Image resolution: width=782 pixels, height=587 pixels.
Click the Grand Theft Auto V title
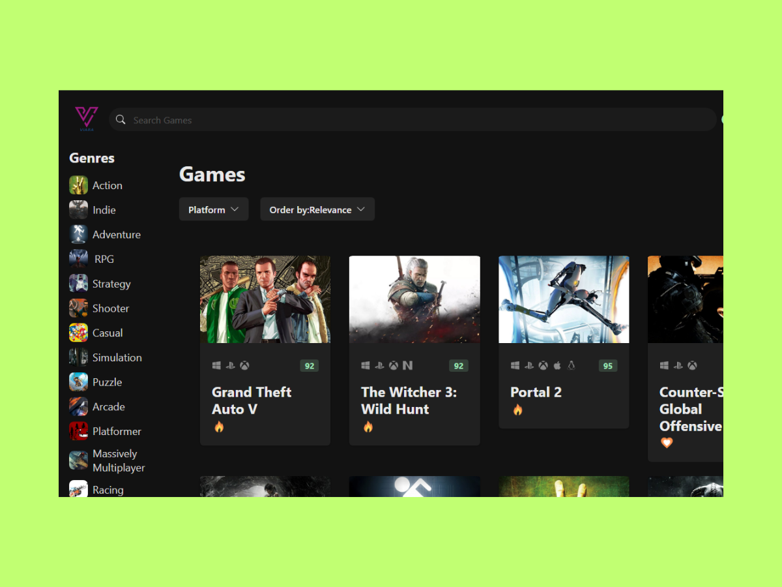[x=252, y=400]
